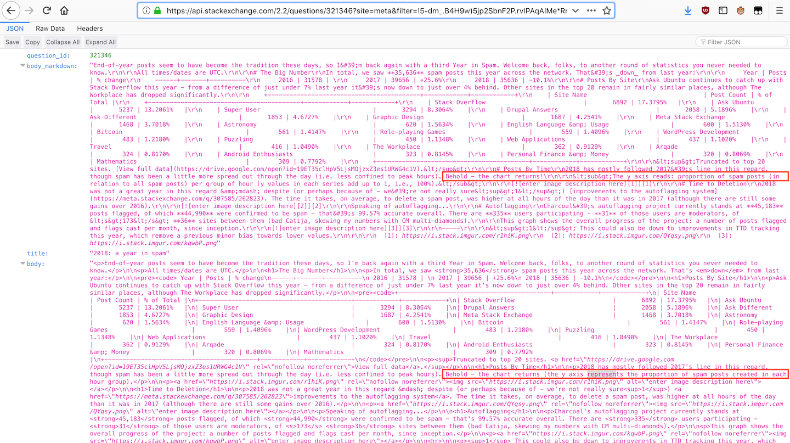Open the monkey-face userscript extension
The image size is (790, 443).
click(x=741, y=10)
